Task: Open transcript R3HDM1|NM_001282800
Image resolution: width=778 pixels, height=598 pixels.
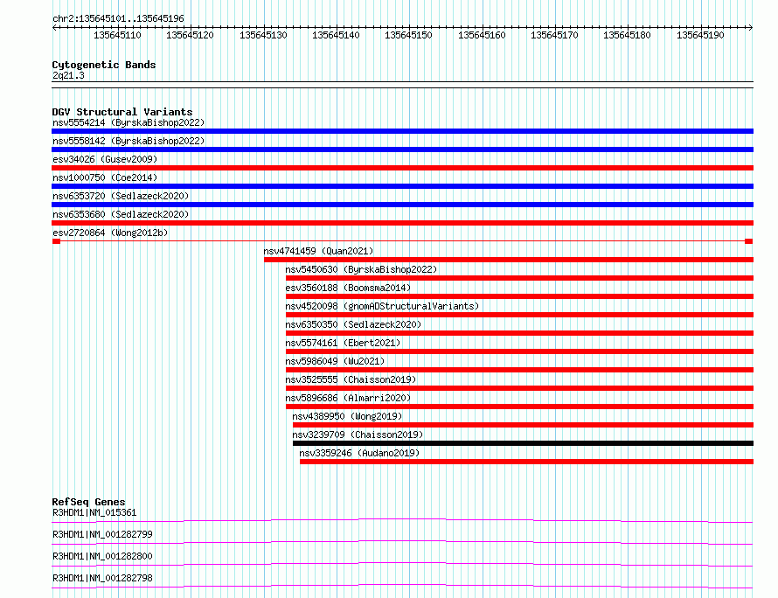Action: point(102,556)
